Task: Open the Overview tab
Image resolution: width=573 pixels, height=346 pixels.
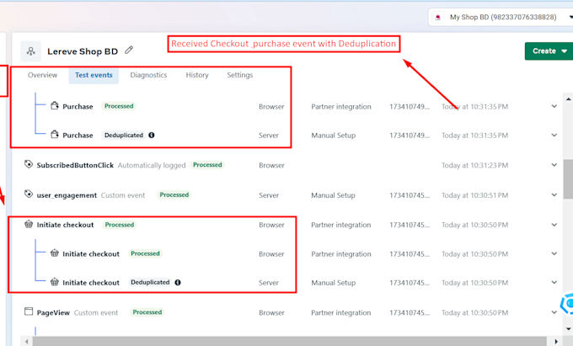Action: click(x=42, y=75)
